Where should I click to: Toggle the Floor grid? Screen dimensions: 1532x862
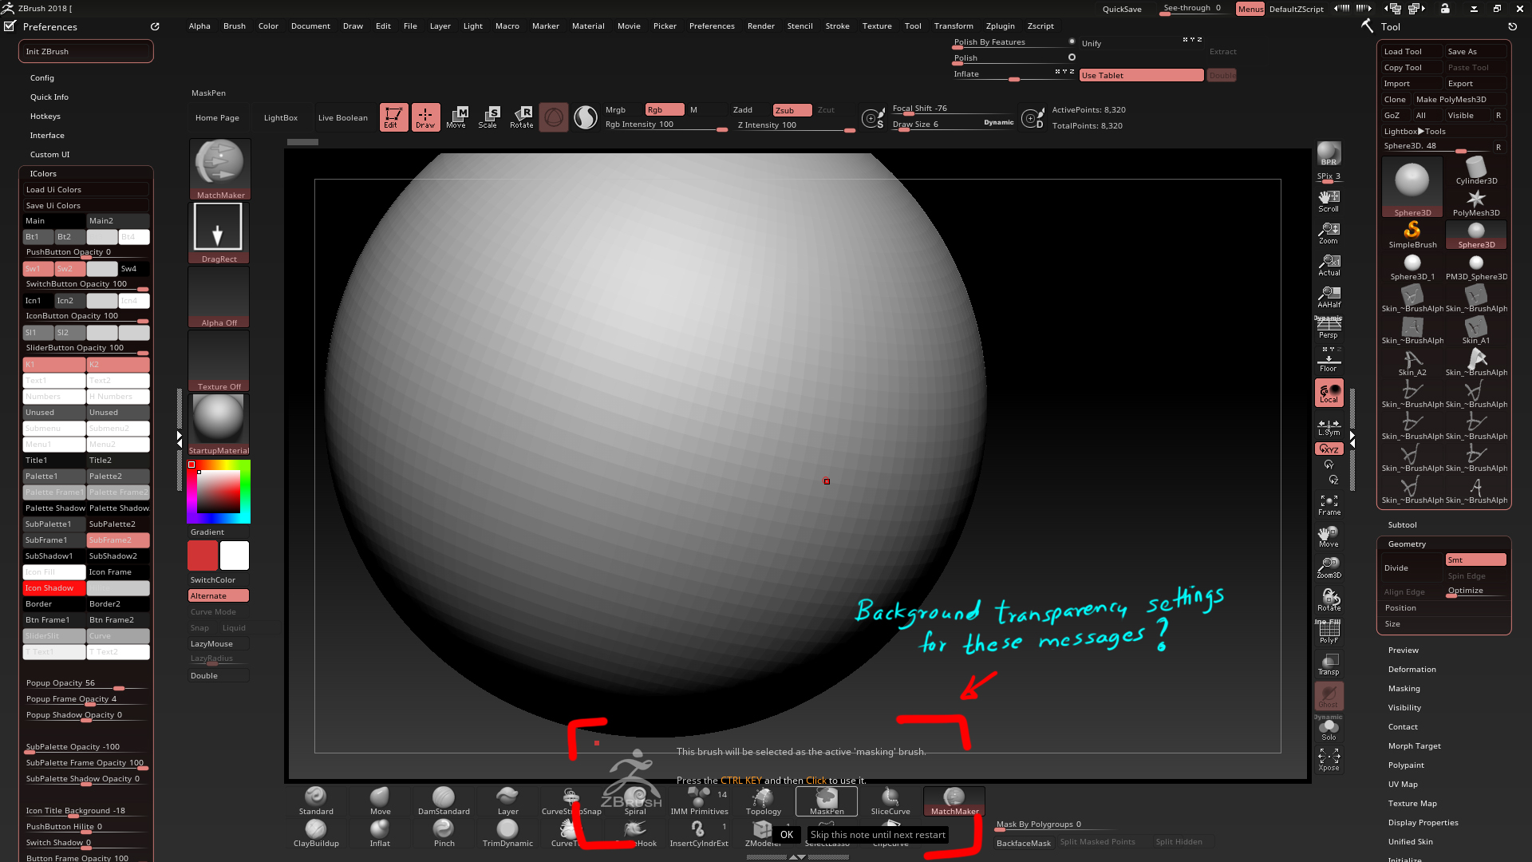coord(1329,360)
